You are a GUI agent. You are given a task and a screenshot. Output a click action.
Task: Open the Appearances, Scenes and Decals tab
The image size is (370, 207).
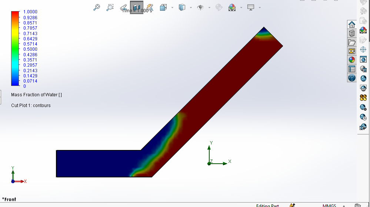click(352, 60)
